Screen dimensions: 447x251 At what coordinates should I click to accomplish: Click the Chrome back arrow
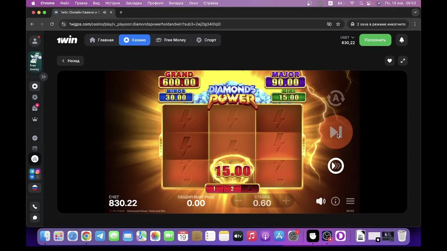pyautogui.click(x=32, y=24)
